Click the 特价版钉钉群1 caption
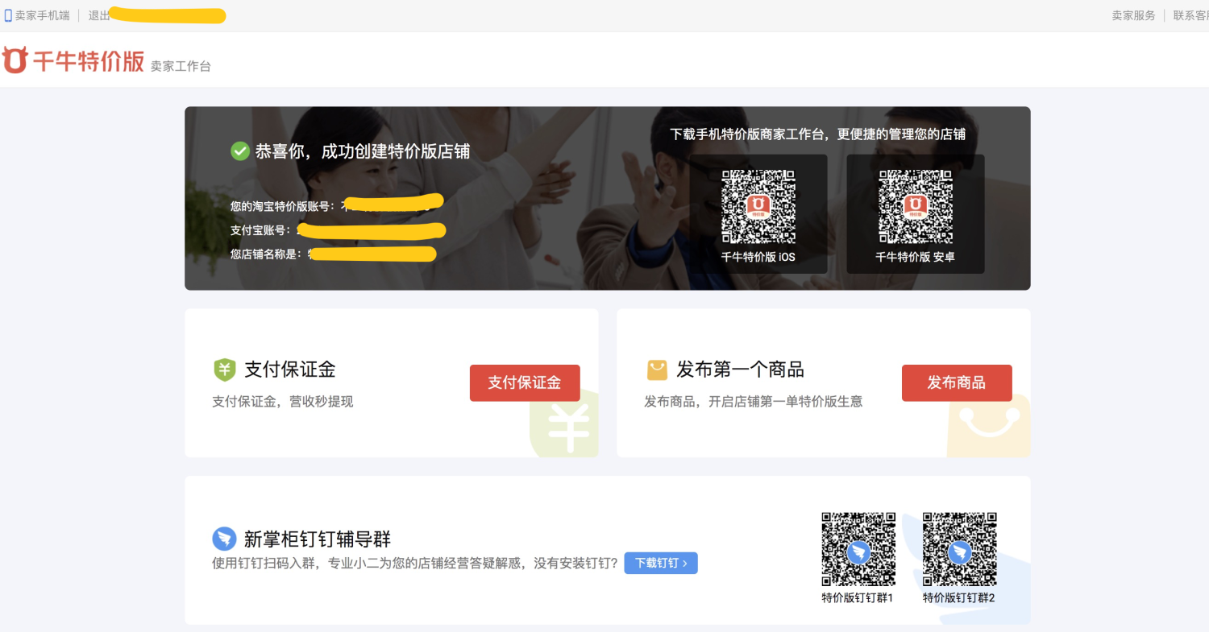1209x632 pixels. 858,597
